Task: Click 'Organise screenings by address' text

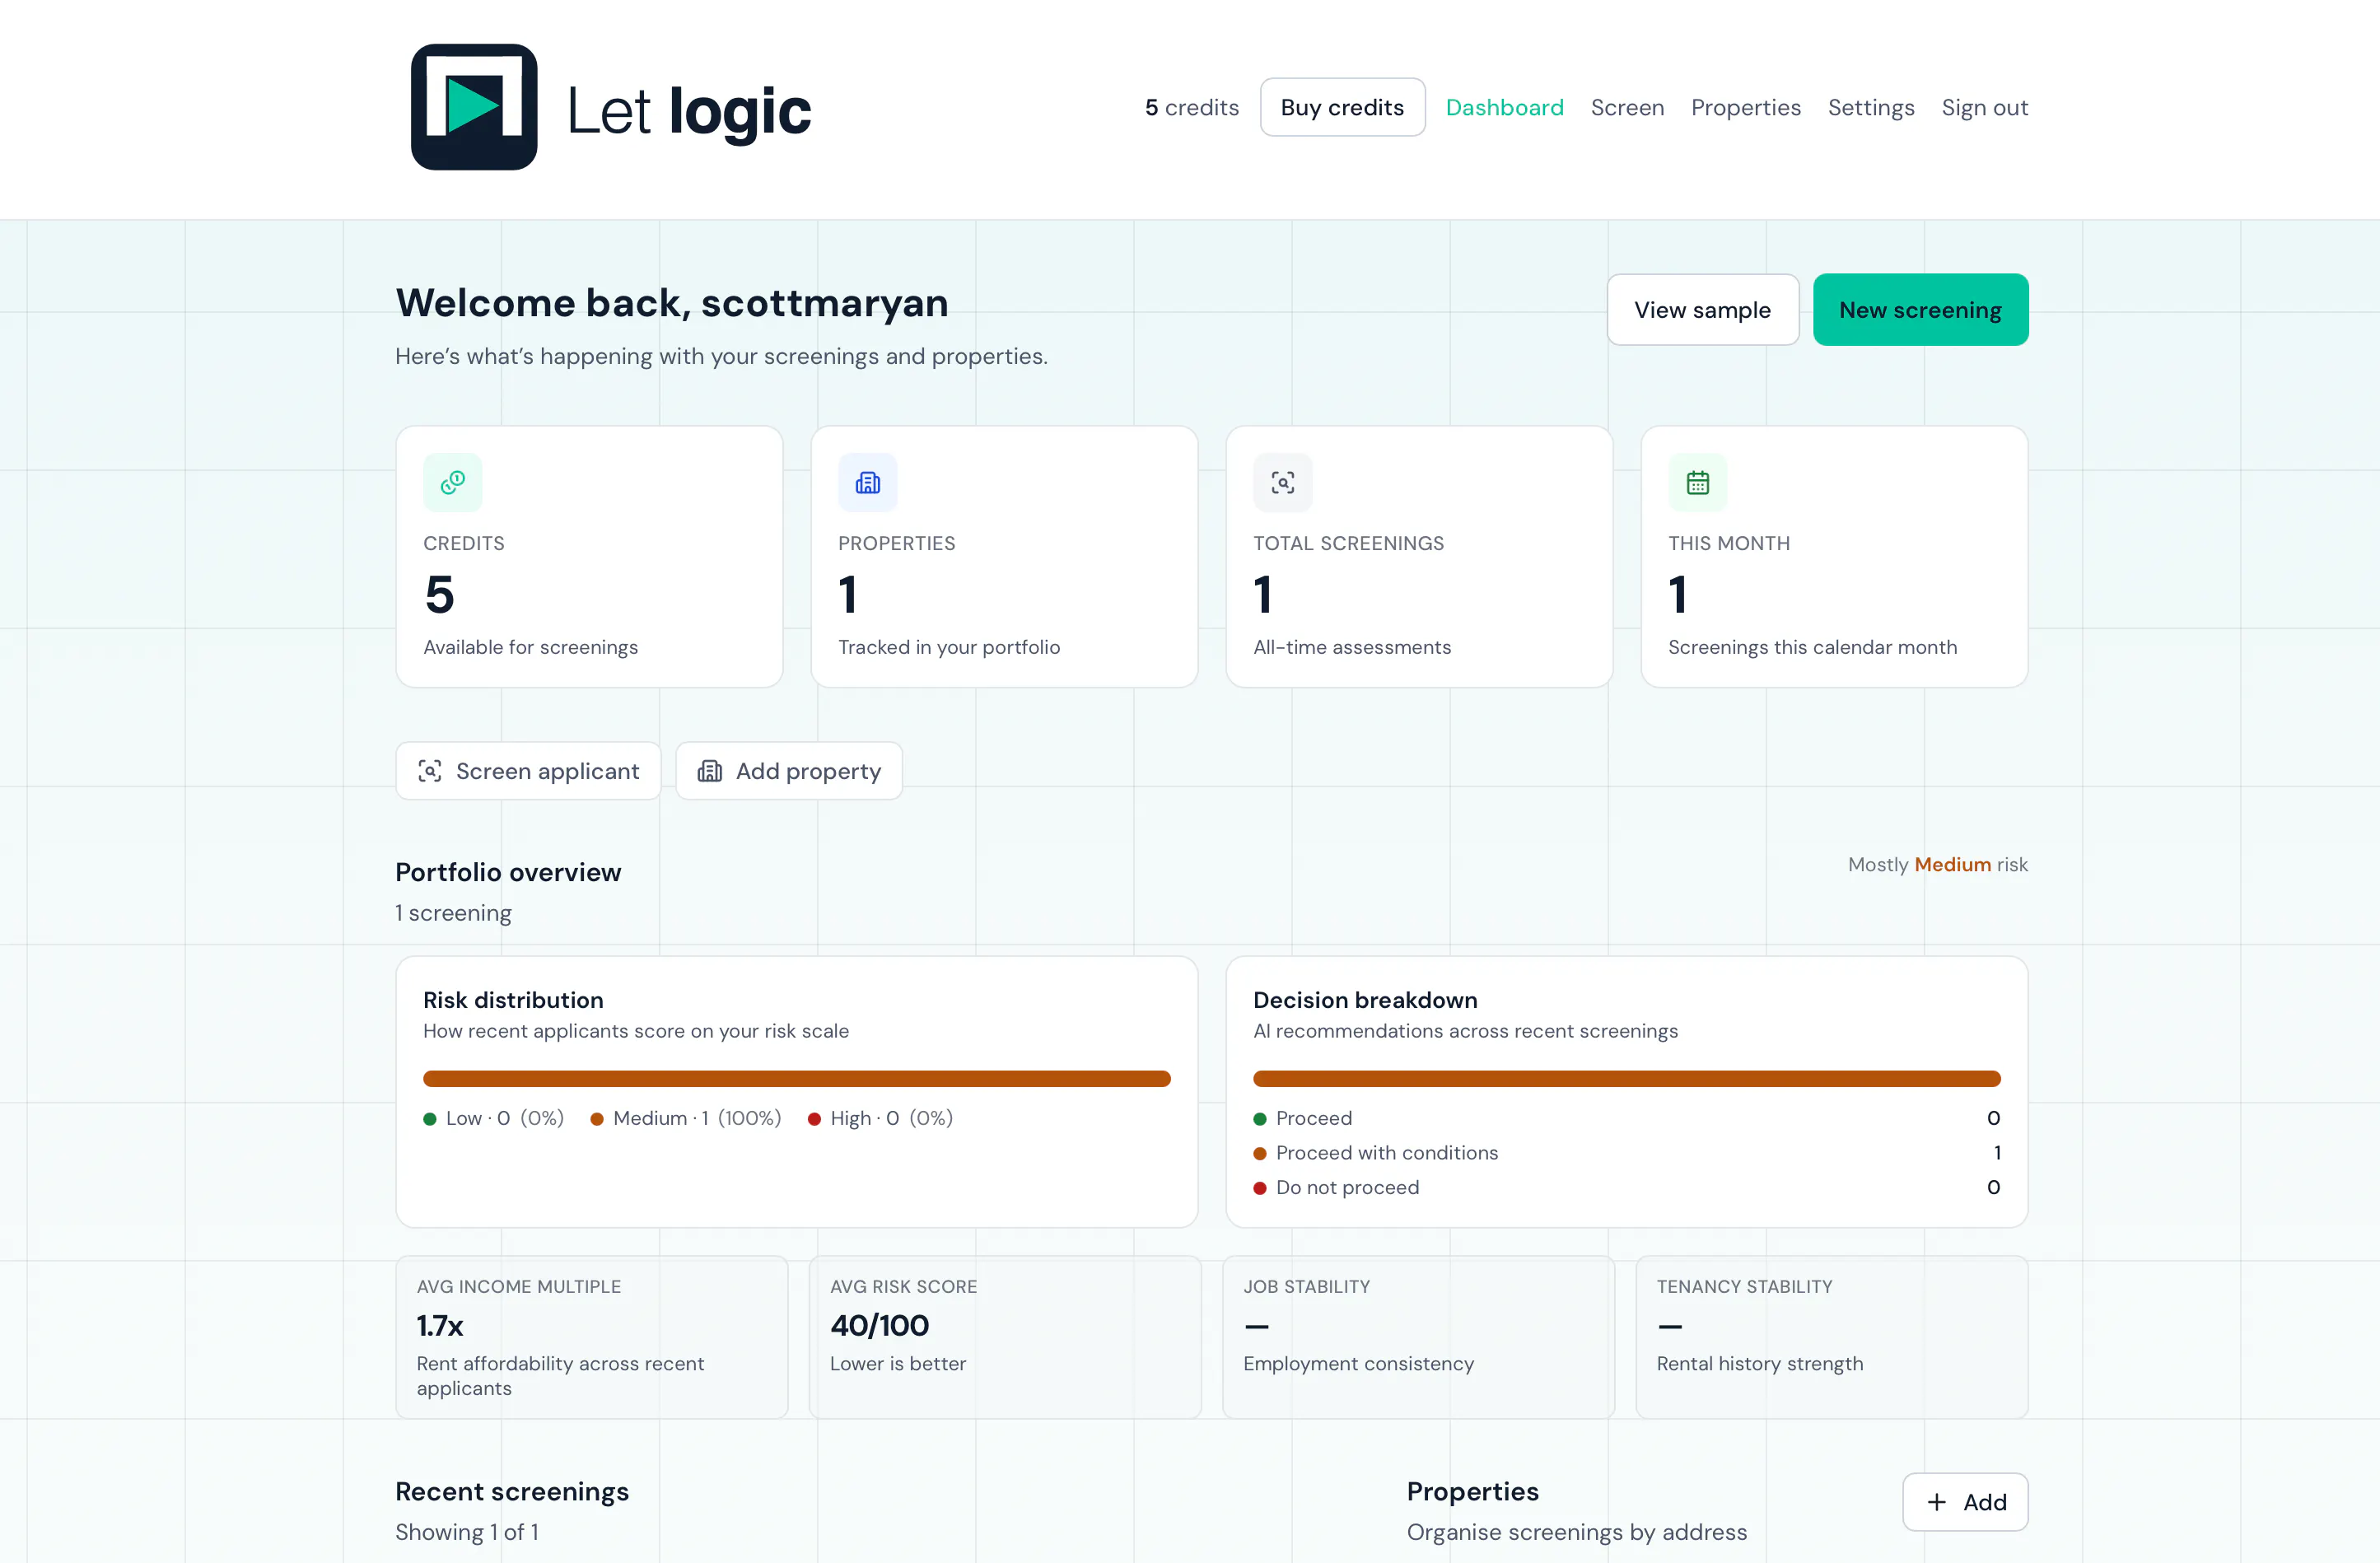Action: point(1576,1533)
